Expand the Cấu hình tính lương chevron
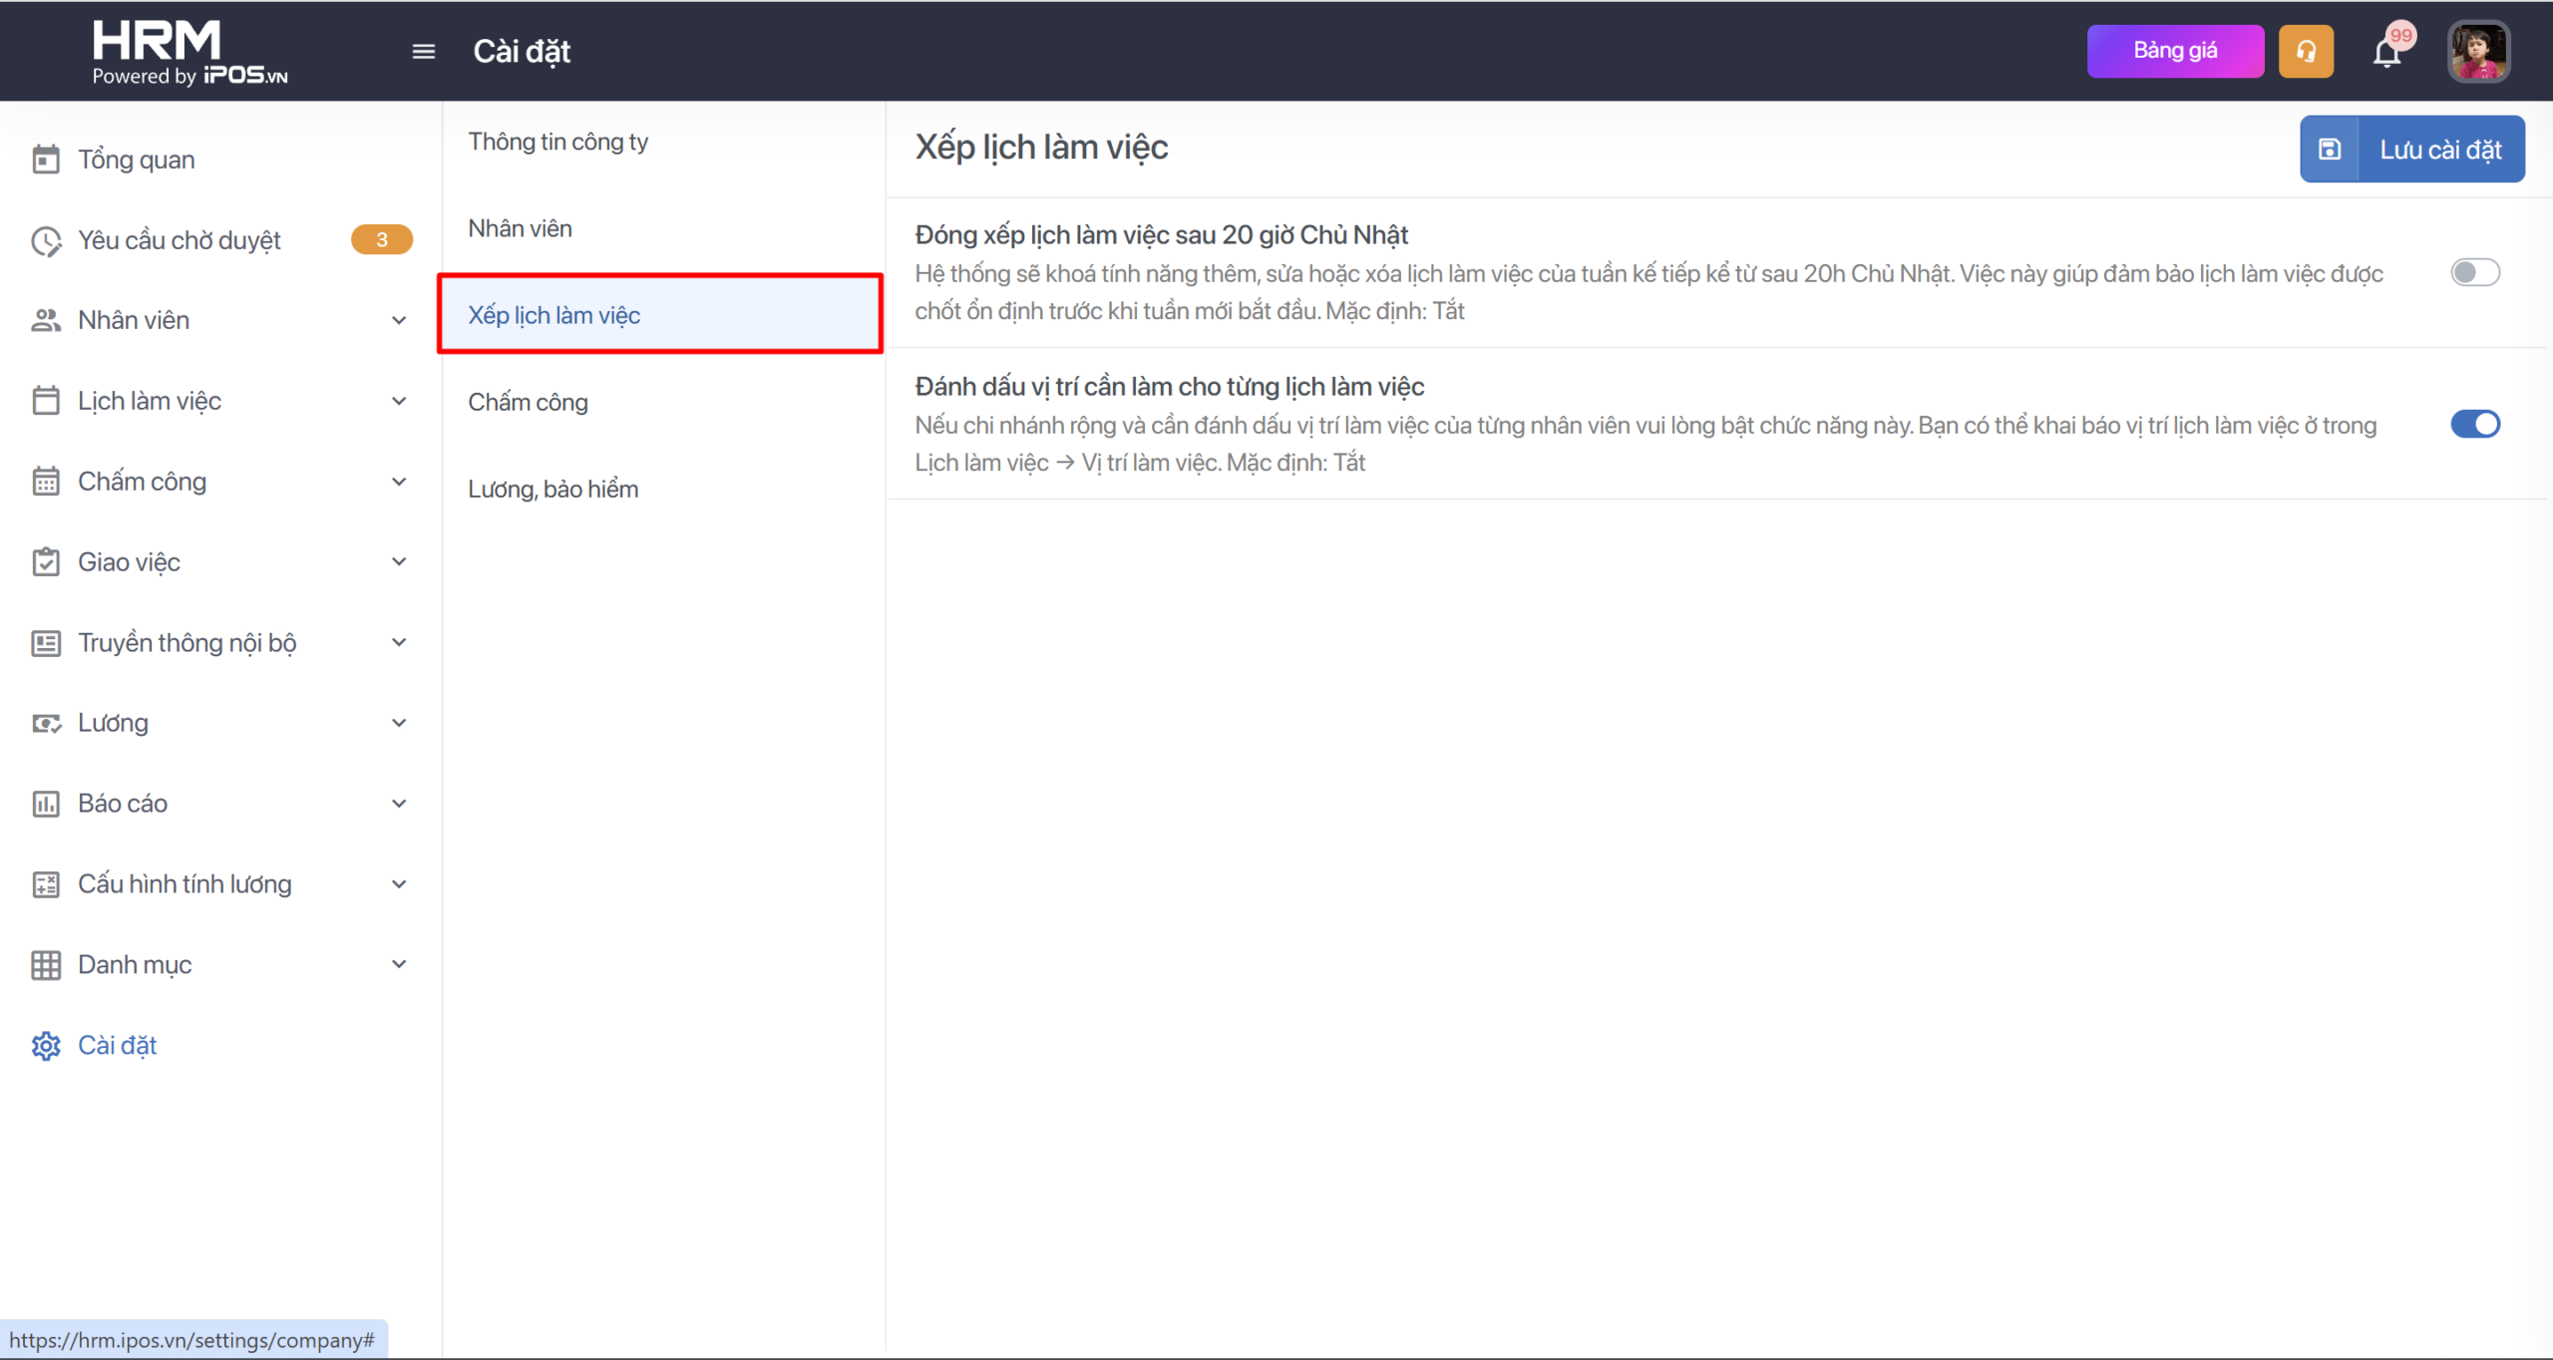The image size is (2553, 1360). (399, 884)
